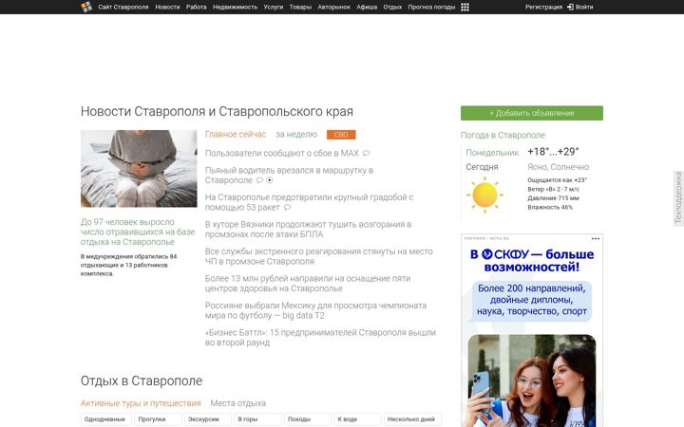Open the poisoning story photo thumbnail
This screenshot has height=427, width=684.
click(139, 169)
